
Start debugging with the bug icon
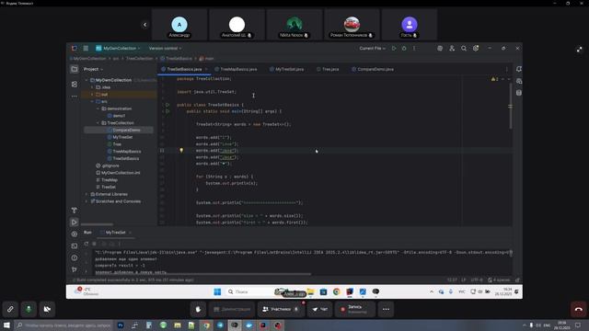[x=404, y=49]
